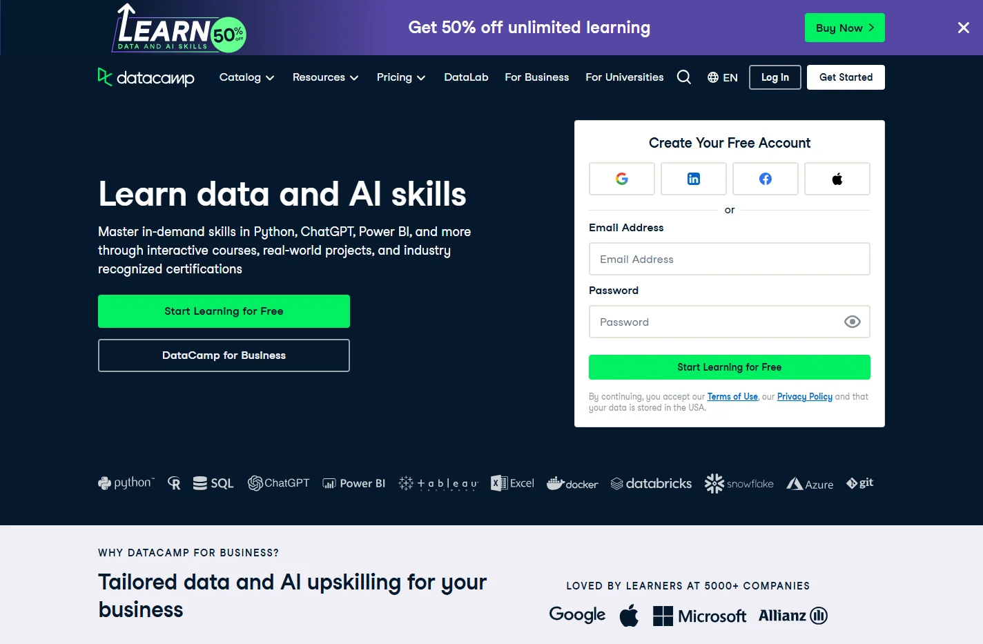
Task: Click 'Learn data and AI skills' heading
Action: 282,194
